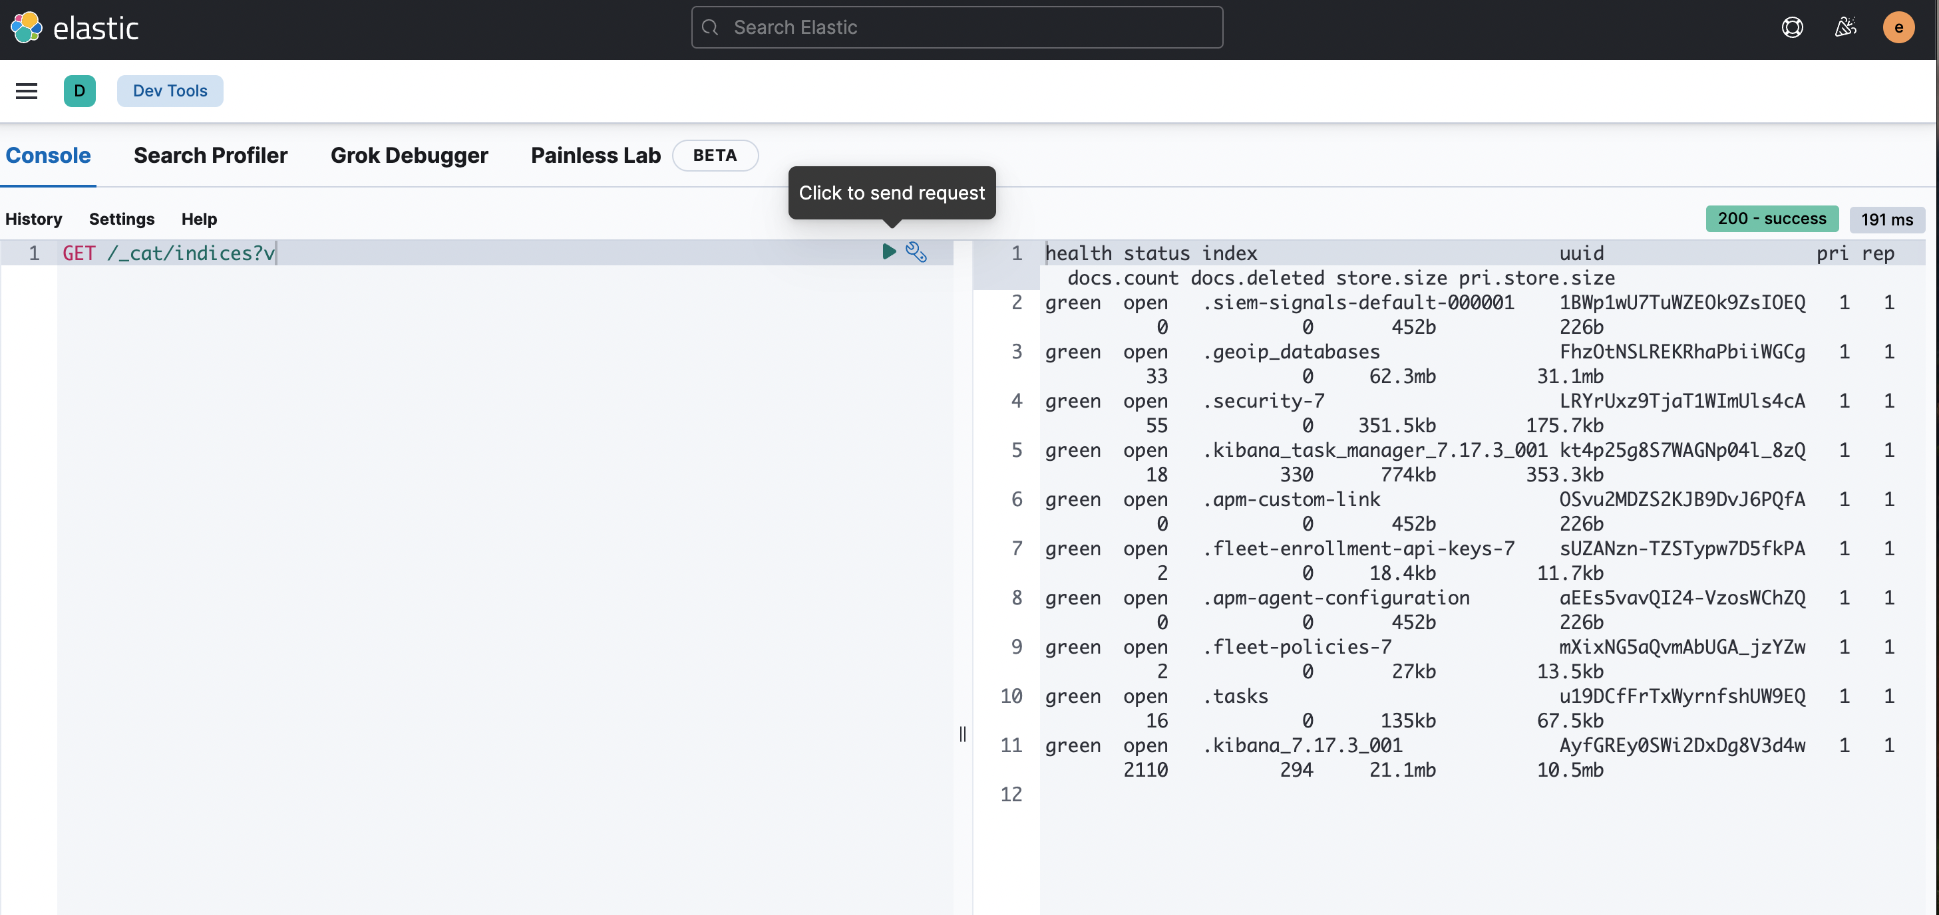Click the Dev Tools breadcrumb
Image resolution: width=1939 pixels, height=915 pixels.
pyautogui.click(x=170, y=91)
